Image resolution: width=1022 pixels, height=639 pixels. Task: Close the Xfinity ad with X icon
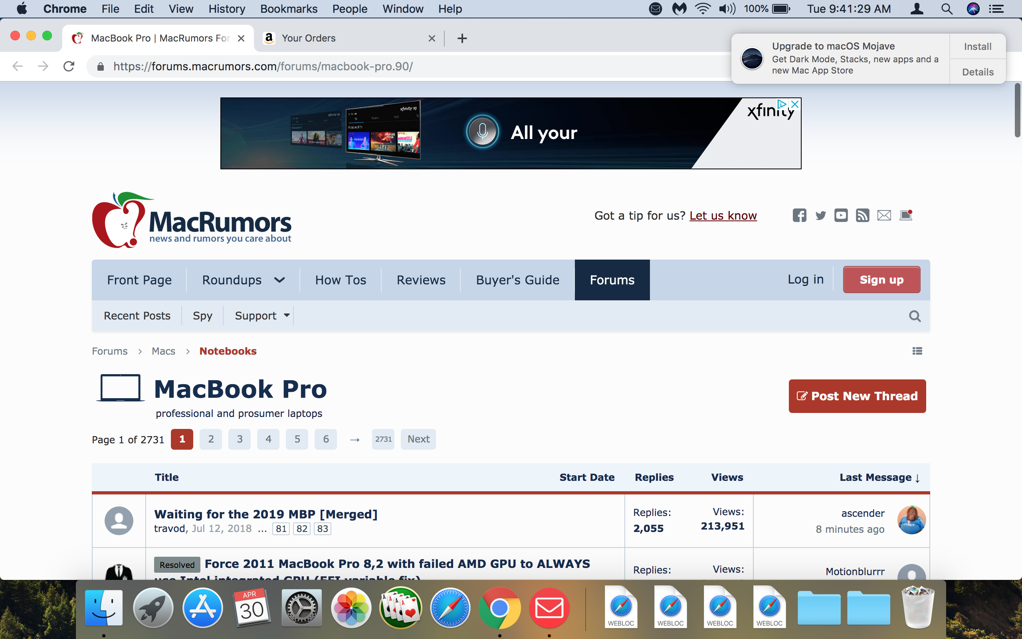[795, 104]
